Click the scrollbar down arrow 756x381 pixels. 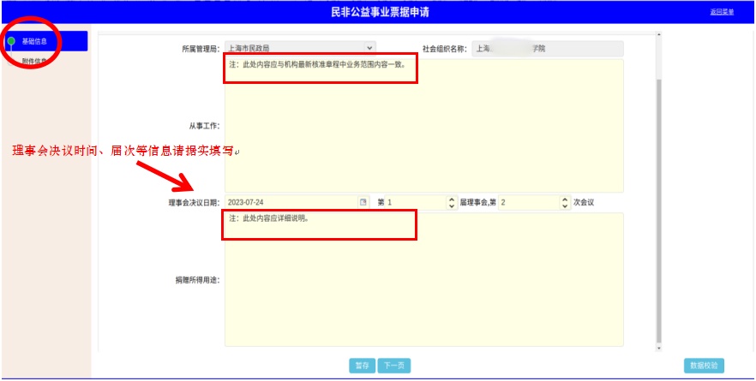(658, 348)
